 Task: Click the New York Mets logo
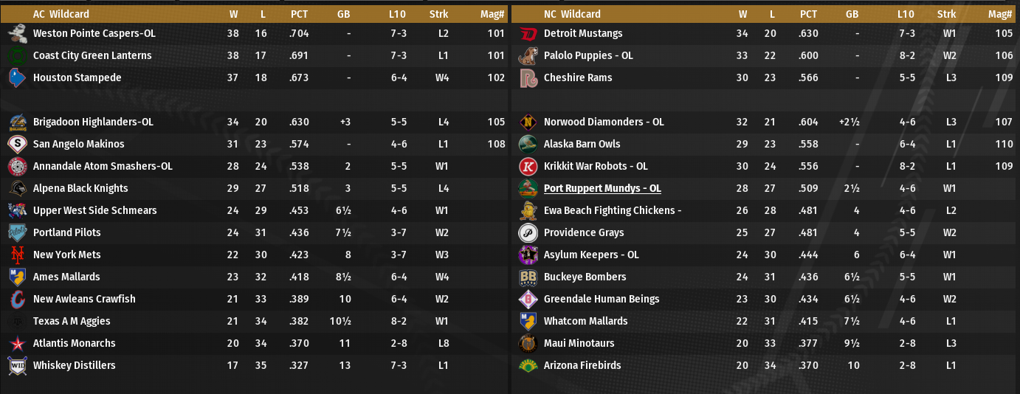click(x=18, y=255)
